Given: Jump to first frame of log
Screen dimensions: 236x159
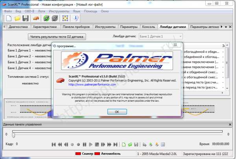Looking at the screenshot, I should pyautogui.click(x=53, y=144).
